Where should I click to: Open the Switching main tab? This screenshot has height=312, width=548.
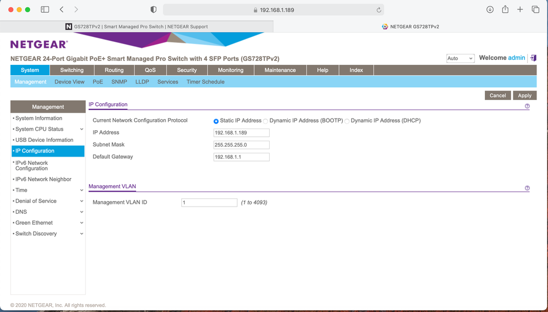72,70
